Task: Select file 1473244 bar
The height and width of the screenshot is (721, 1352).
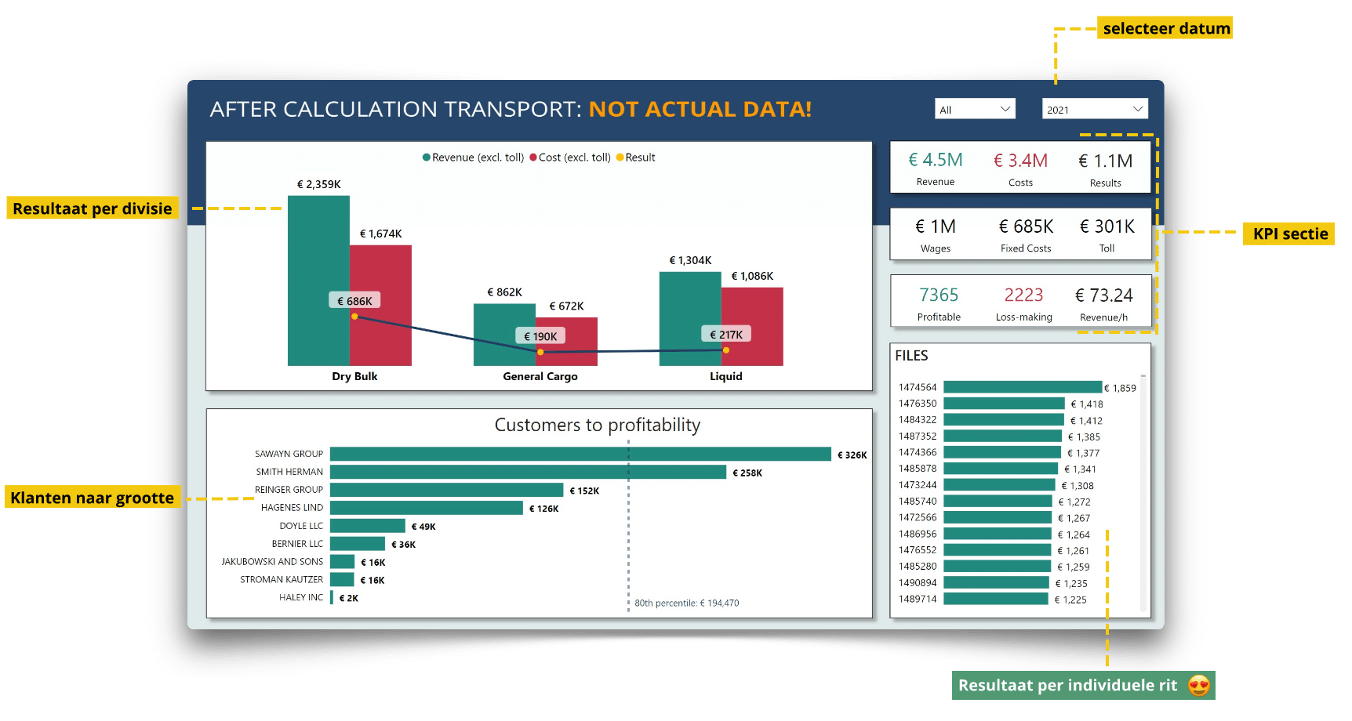Action: tap(999, 485)
